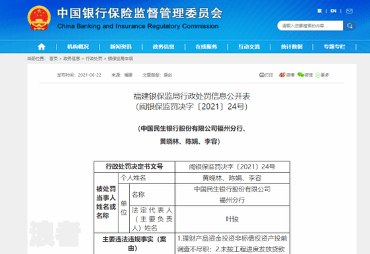370x254 pixels.
Task: Click bold line 中国民生银行股份有限公司福州分行、
Action: pos(192,128)
